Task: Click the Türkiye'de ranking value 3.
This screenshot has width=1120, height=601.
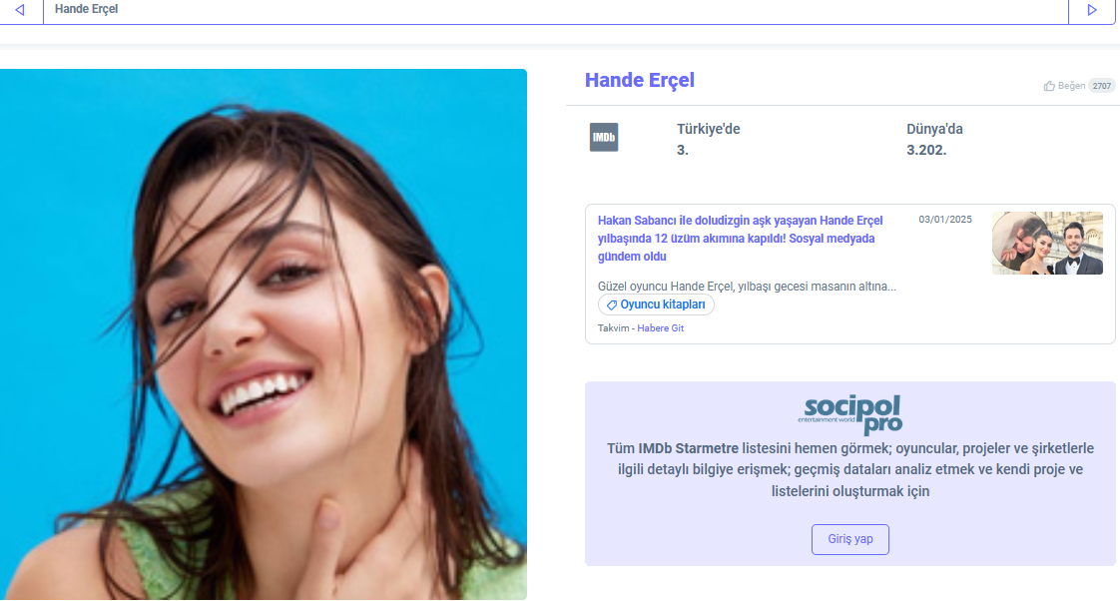Action: pos(683,150)
